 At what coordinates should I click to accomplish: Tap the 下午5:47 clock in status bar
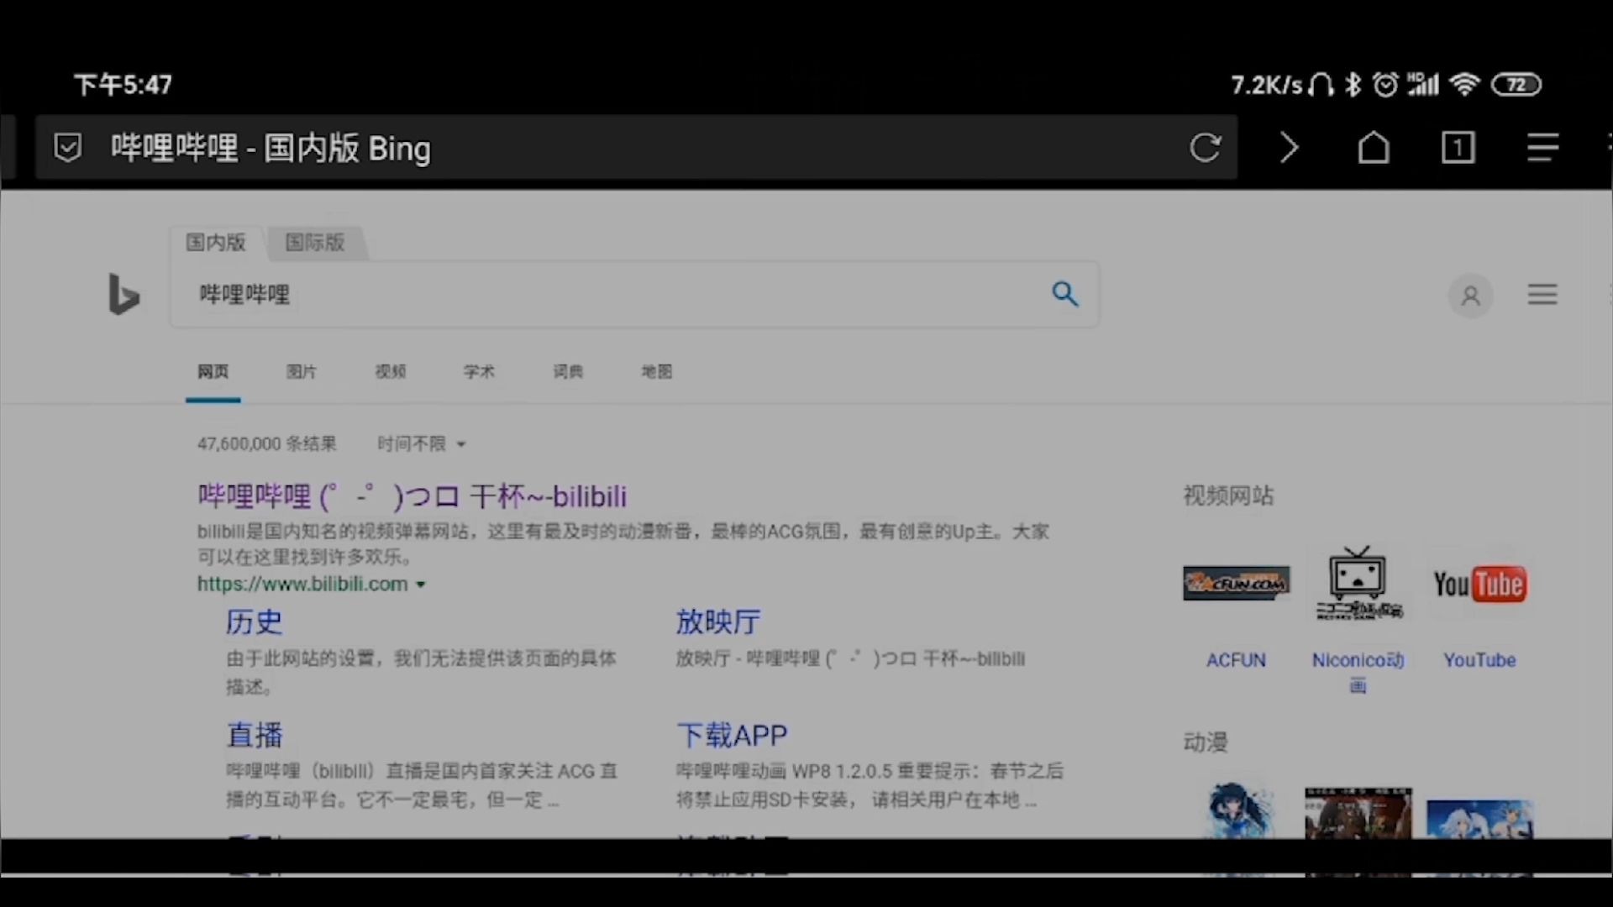(x=123, y=85)
